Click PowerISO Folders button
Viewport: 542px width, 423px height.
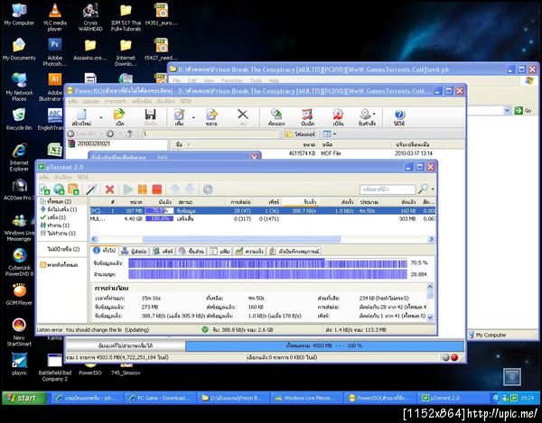(300, 133)
